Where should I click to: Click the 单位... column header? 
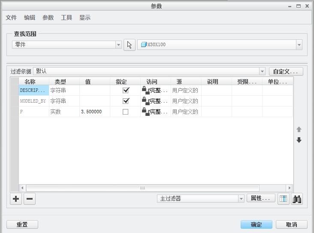coord(278,82)
